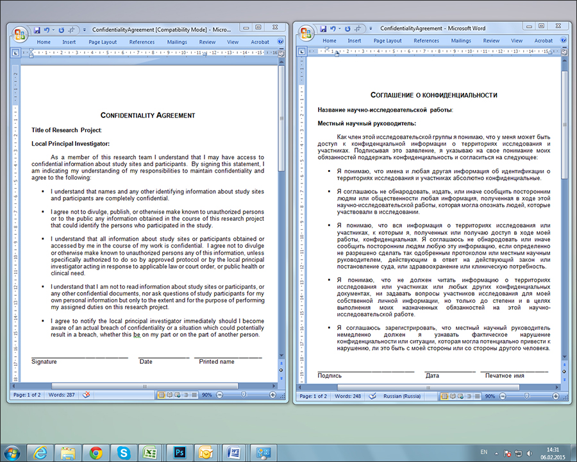
Task: Open Photoshop from the taskbar
Action: pos(180,452)
